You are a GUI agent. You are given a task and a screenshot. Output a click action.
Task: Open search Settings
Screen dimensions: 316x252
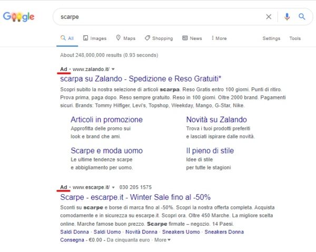tap(271, 38)
